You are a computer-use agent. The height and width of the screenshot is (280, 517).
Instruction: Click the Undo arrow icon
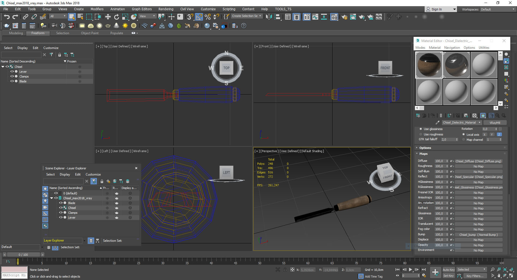[7, 17]
